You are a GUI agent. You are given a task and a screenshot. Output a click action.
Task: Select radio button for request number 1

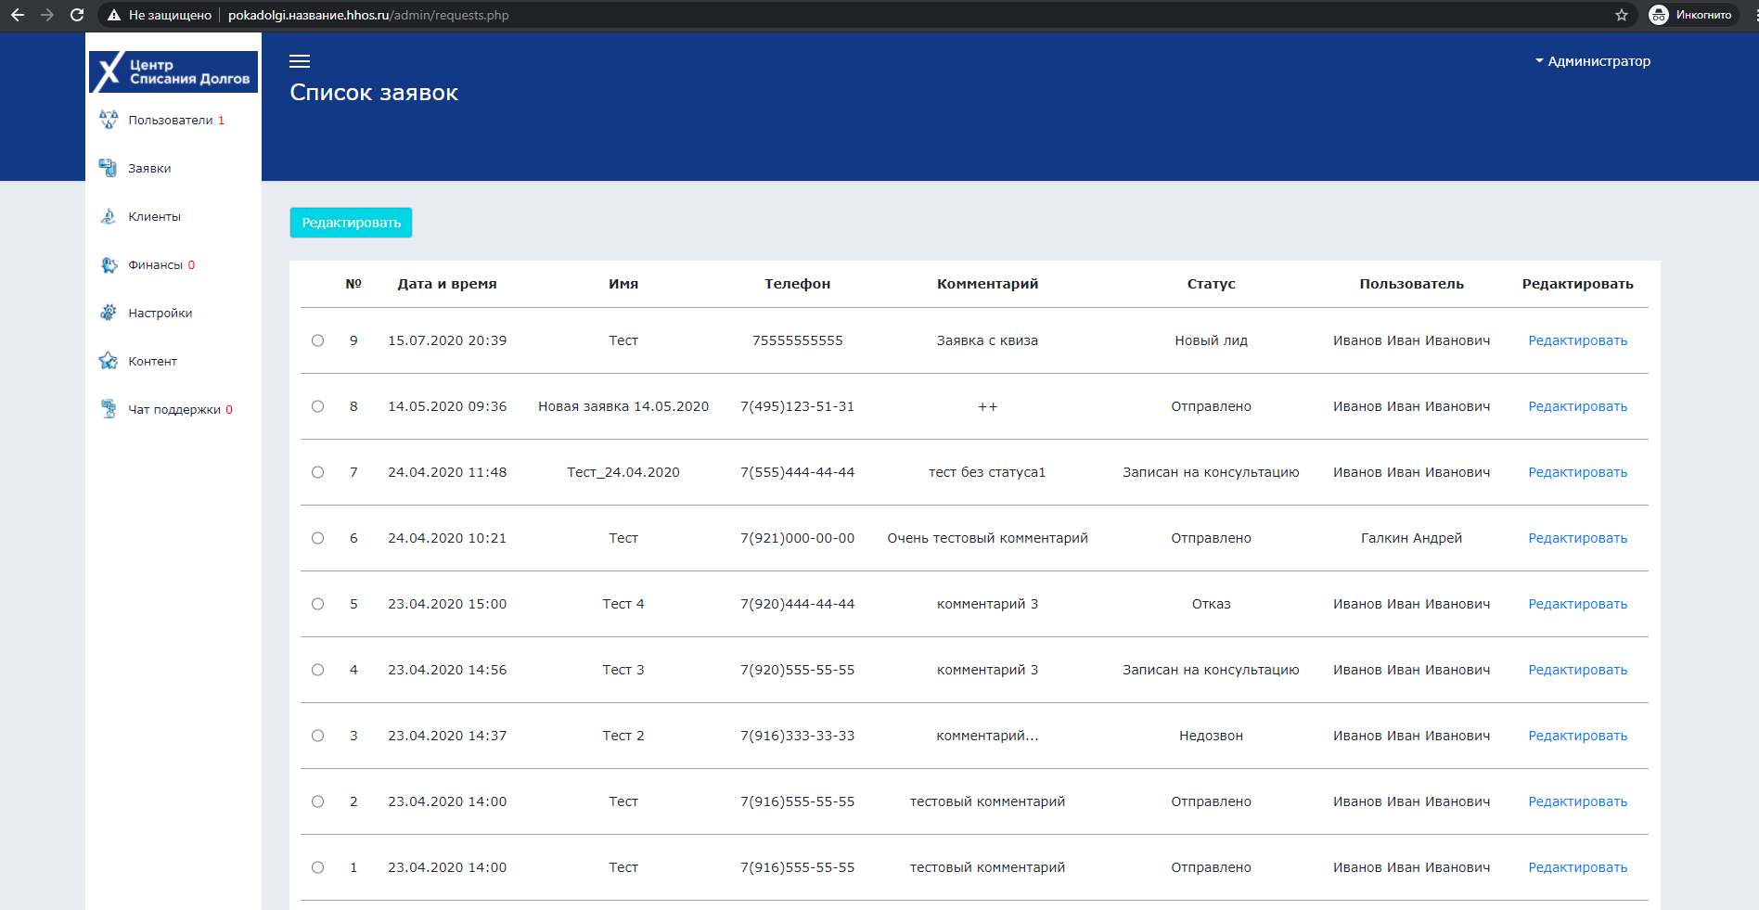317,867
